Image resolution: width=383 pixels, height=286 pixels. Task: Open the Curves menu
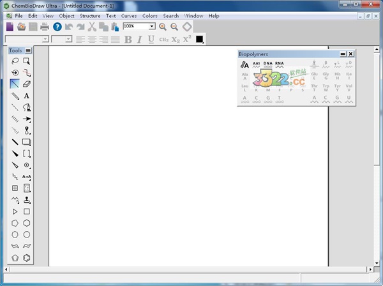pyautogui.click(x=129, y=16)
